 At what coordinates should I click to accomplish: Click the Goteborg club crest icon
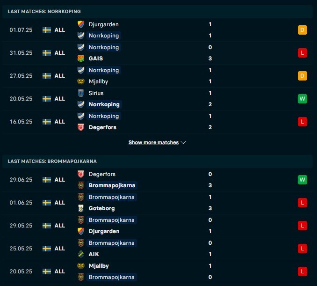point(81,208)
